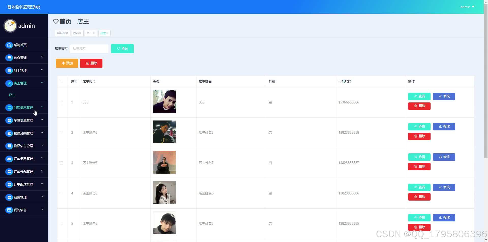This screenshot has width=488, height=242.
Task: Click the 智能物流管理系统 title
Action: coord(24,7)
